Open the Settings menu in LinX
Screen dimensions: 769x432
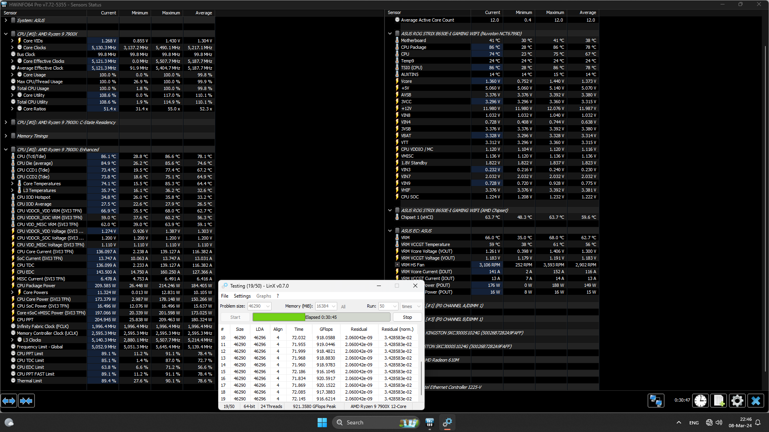(242, 296)
